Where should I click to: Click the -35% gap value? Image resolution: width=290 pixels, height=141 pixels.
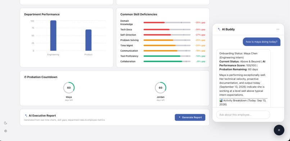pos(200,23)
